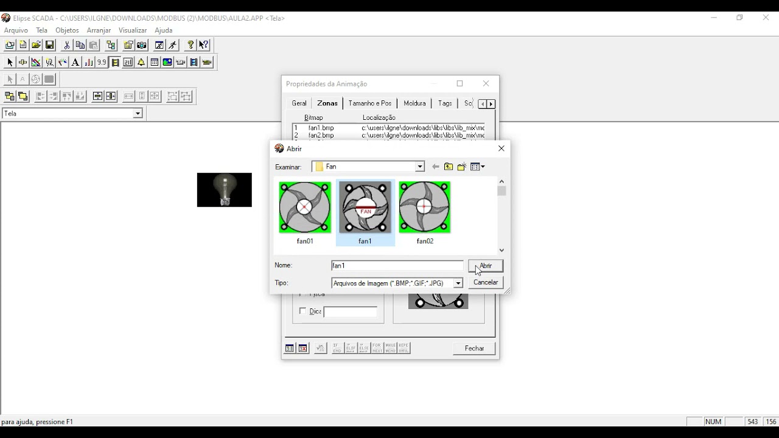Select the Slider object tool
The image size is (779, 438).
click(x=23, y=62)
